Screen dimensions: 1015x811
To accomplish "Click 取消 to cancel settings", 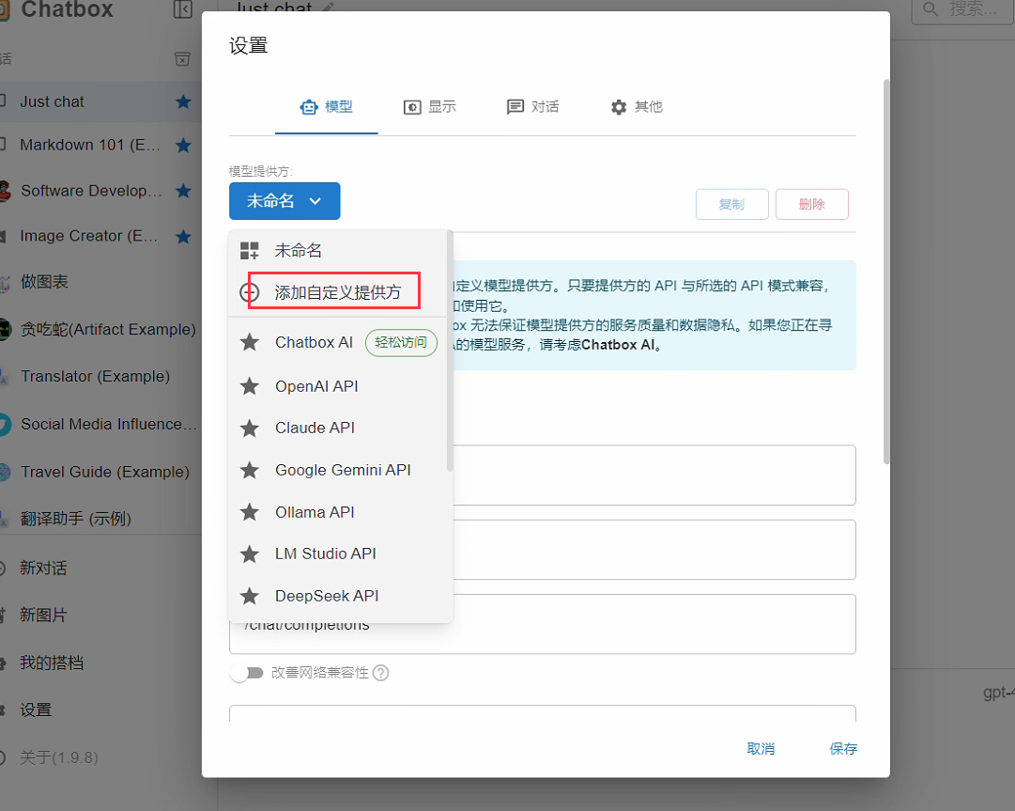I will 761,749.
